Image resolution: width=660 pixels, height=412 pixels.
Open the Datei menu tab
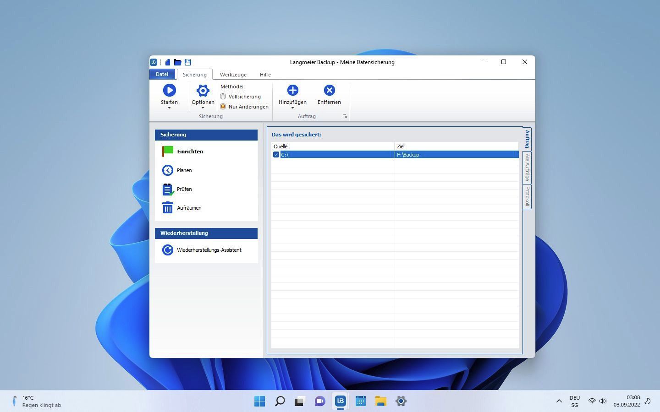click(x=162, y=74)
